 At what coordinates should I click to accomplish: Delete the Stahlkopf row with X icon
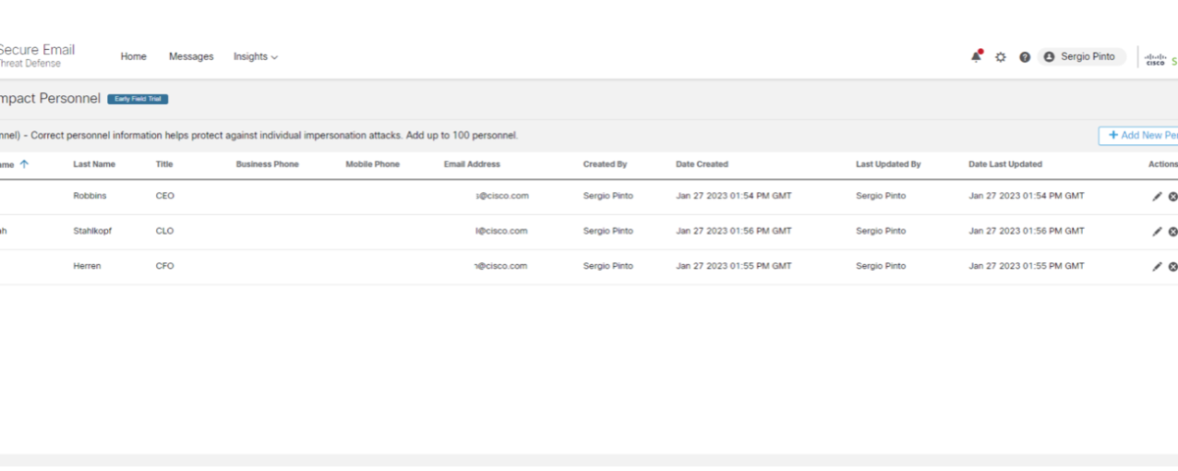coord(1173,233)
